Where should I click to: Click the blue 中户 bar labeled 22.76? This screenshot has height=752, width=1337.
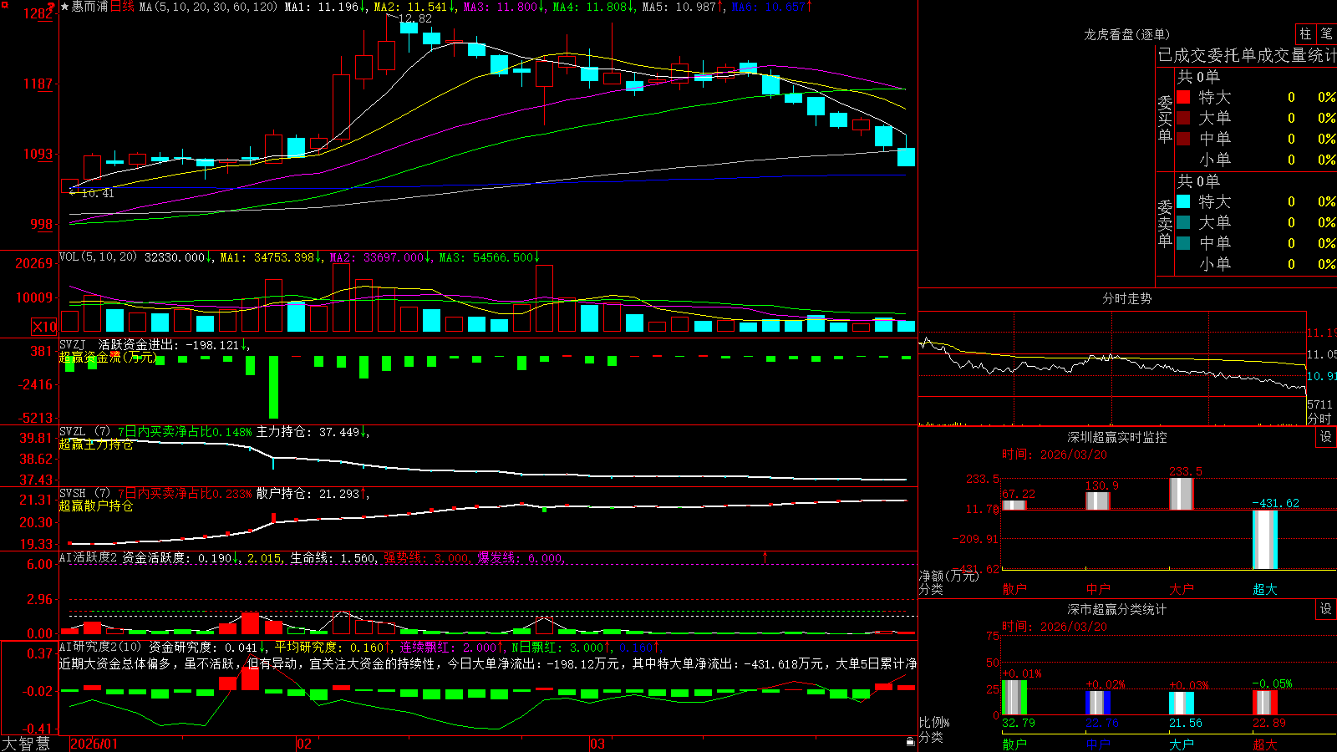click(x=1098, y=703)
